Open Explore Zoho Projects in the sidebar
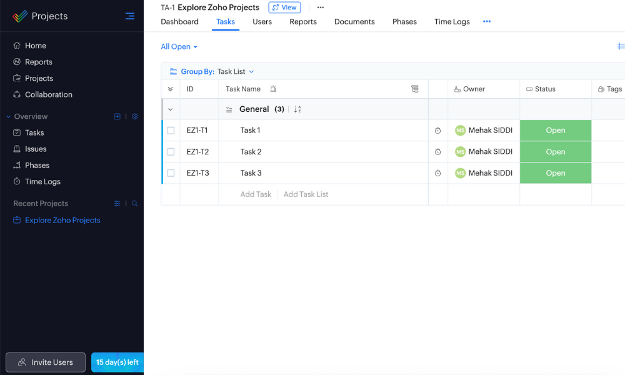Viewport: 625px width, 375px height. 62,221
